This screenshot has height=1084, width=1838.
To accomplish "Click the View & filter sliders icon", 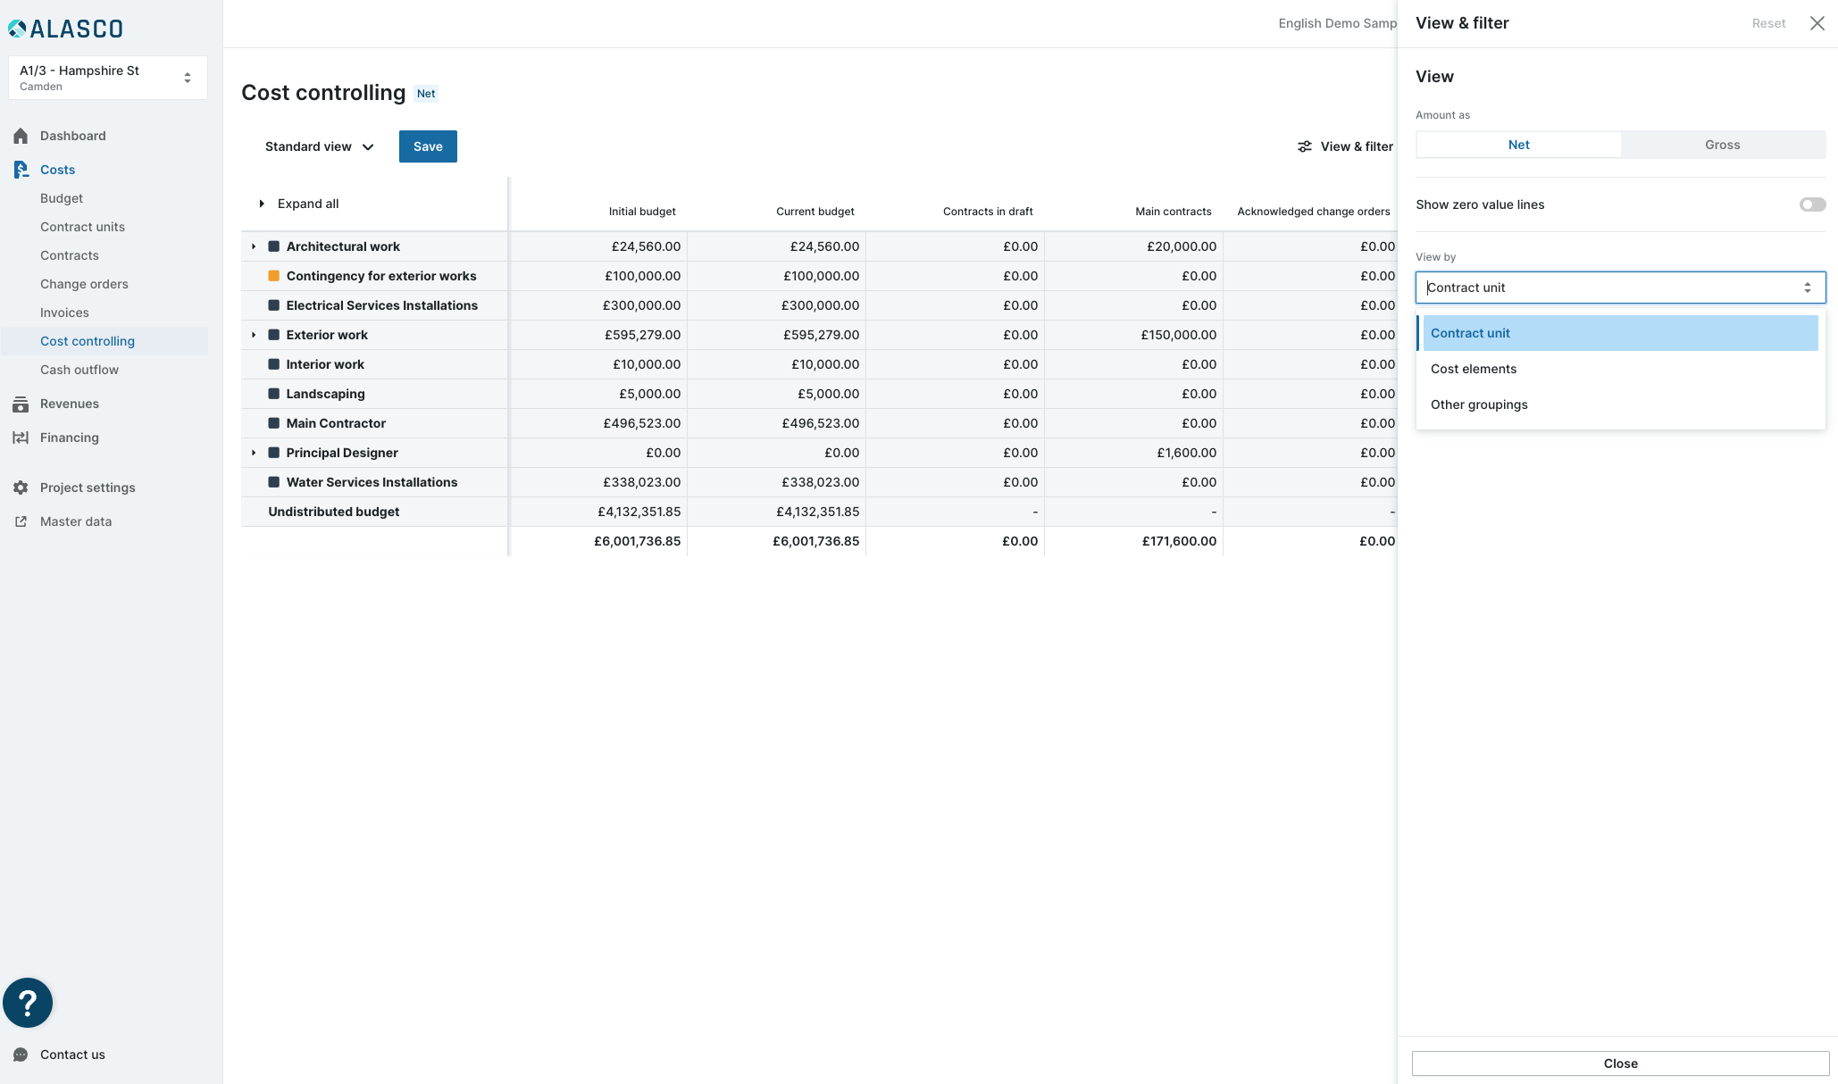I will pyautogui.click(x=1305, y=146).
